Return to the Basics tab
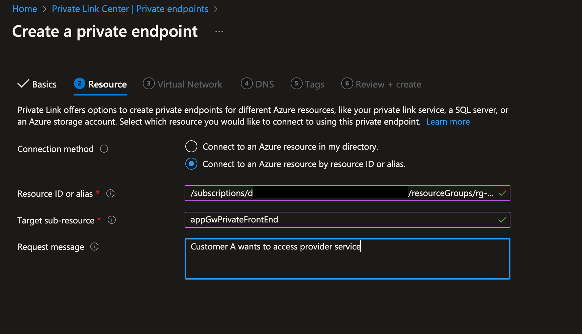Screen dimensions: 582x334 (44, 84)
